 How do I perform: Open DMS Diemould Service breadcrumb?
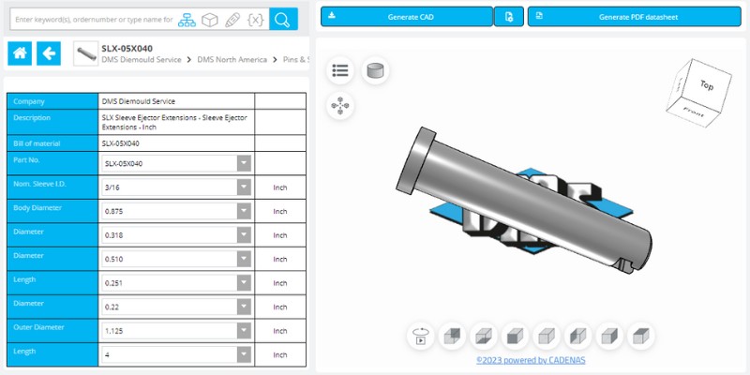142,59
